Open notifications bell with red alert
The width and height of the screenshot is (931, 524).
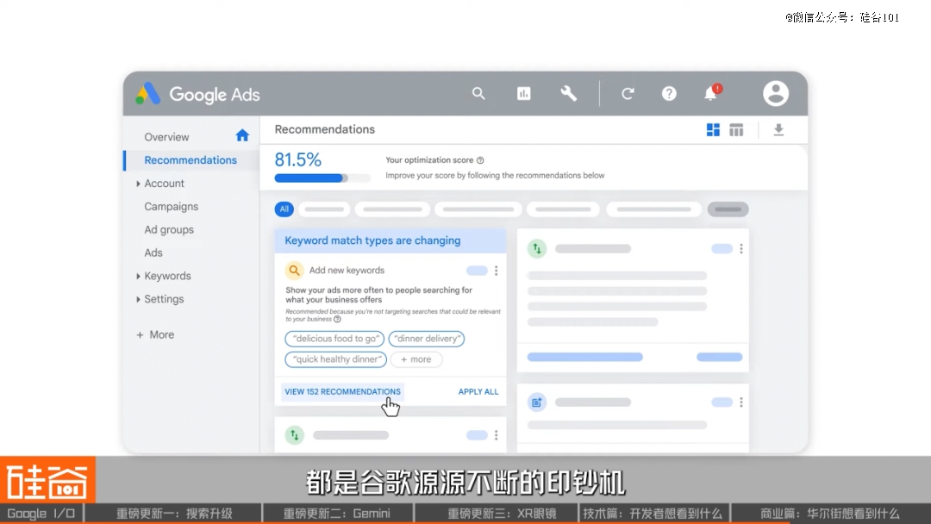click(x=712, y=92)
